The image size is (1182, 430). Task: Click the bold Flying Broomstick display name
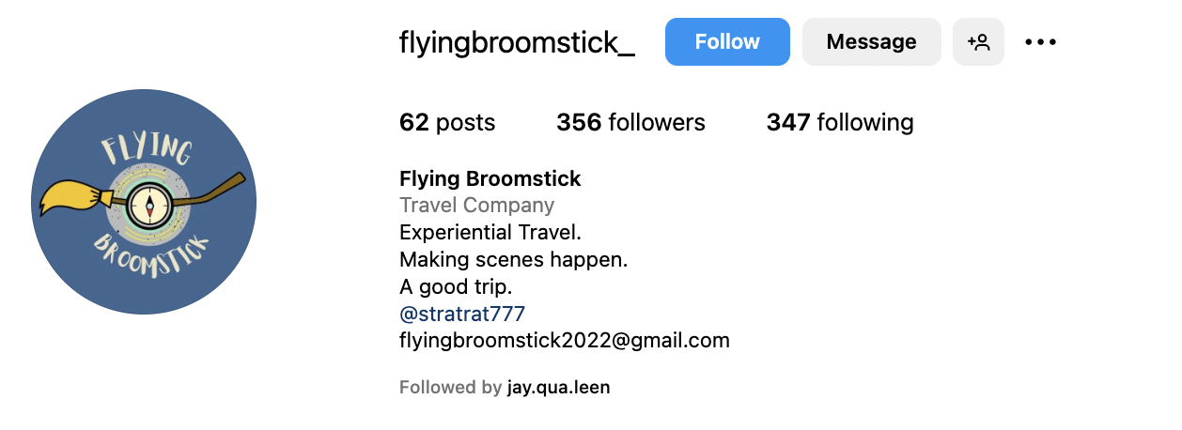490,178
